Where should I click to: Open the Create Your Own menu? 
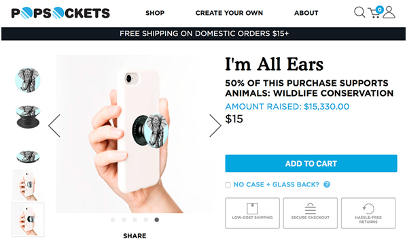(x=229, y=13)
